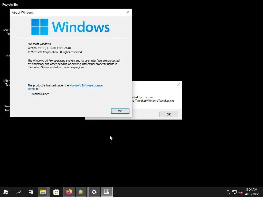The height and width of the screenshot is (197, 263).
Task: Open the clock showing 8:04 AM
Action: click(252, 192)
